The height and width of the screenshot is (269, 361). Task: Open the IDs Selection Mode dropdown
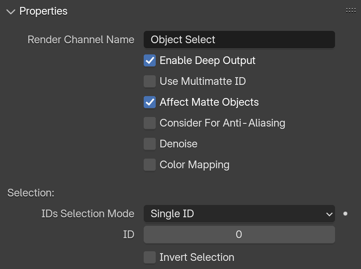pos(239,214)
